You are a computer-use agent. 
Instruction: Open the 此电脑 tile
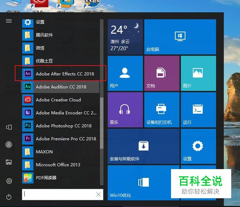point(180,36)
